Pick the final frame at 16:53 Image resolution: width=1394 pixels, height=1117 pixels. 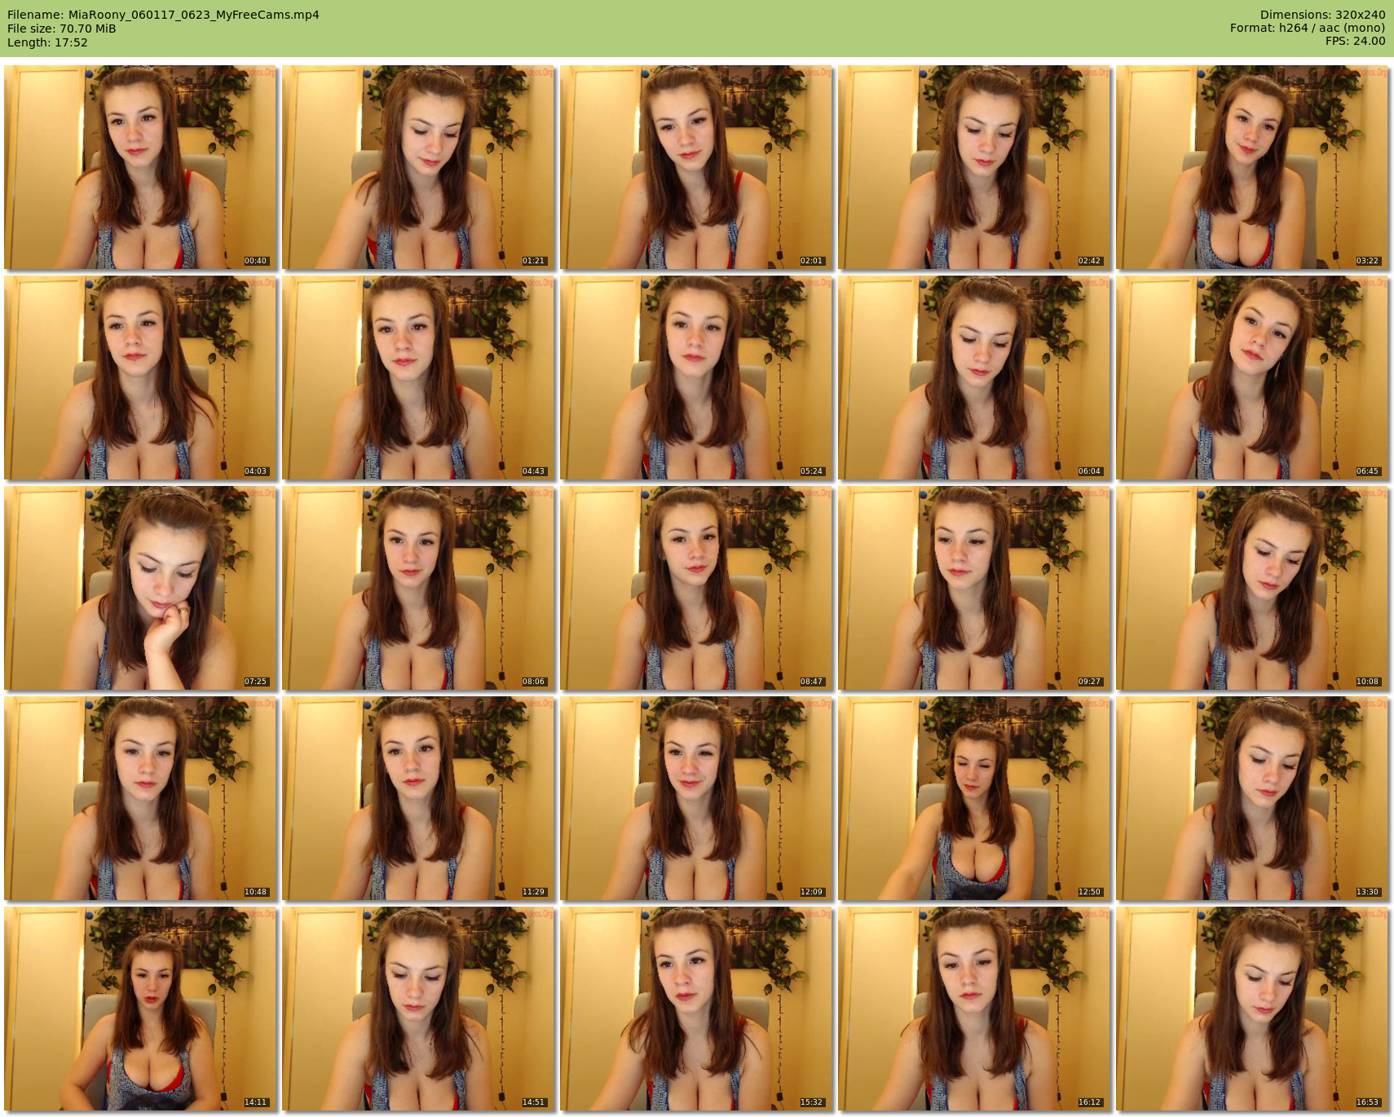click(x=1252, y=1009)
